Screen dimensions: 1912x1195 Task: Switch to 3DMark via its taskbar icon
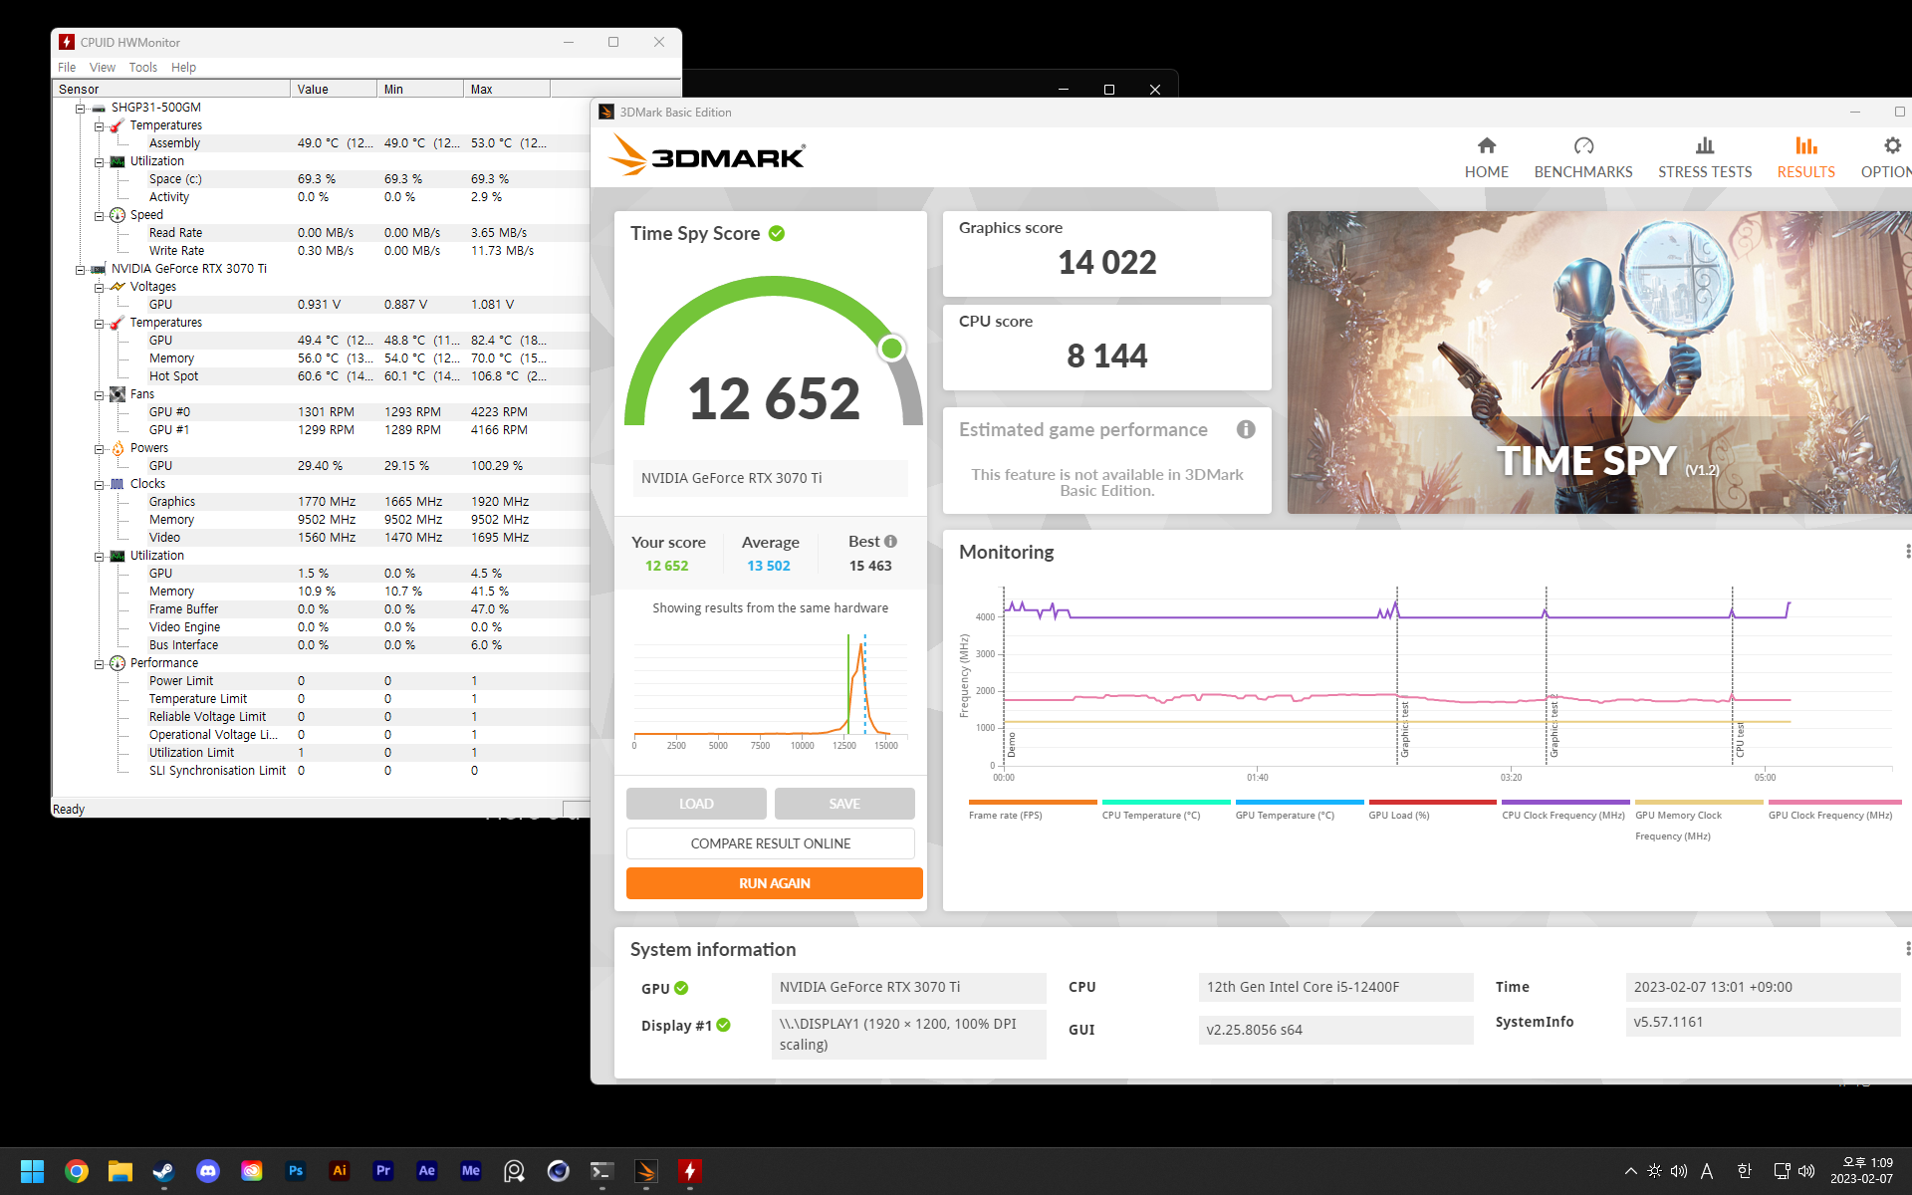tap(646, 1171)
